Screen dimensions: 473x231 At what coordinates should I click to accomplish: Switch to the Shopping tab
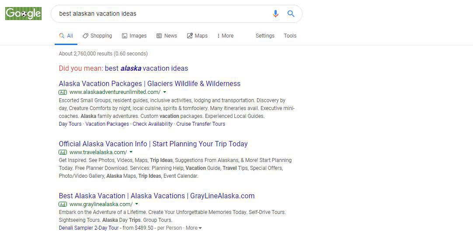click(97, 35)
